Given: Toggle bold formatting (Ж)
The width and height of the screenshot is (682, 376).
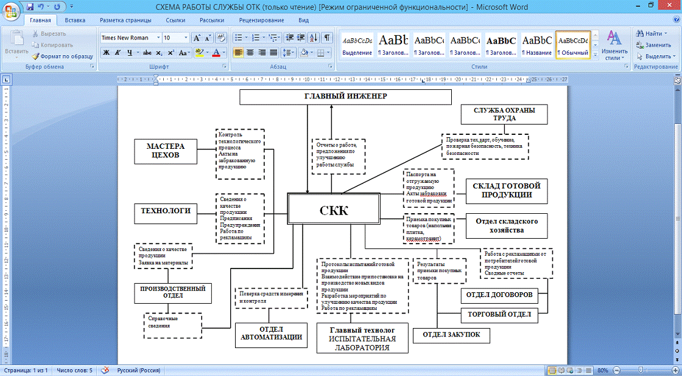Looking at the screenshot, I should [107, 53].
